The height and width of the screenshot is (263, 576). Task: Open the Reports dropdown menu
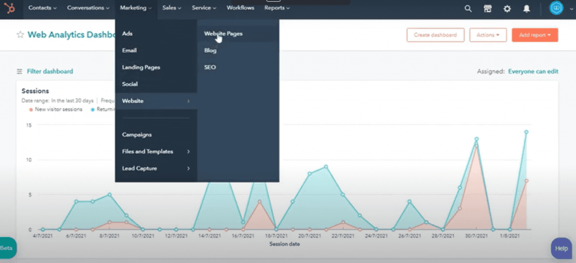coord(277,8)
